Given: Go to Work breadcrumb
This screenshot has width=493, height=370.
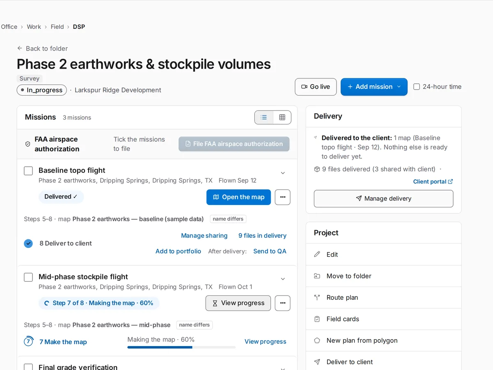Looking at the screenshot, I should click(34, 27).
